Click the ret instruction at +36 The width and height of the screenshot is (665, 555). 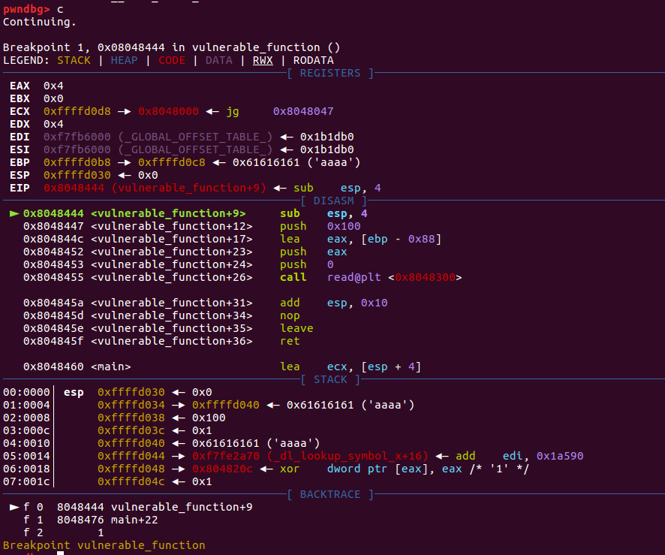pos(290,341)
